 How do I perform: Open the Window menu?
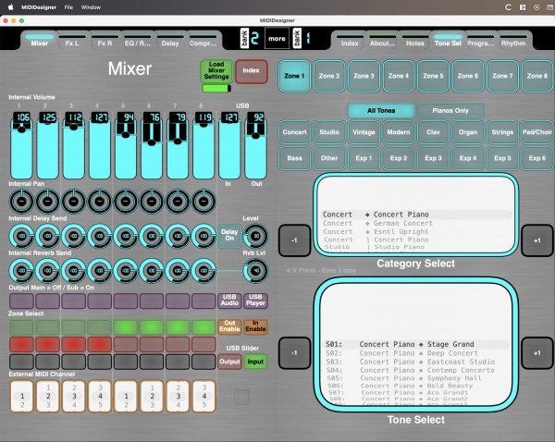pyautogui.click(x=91, y=7)
